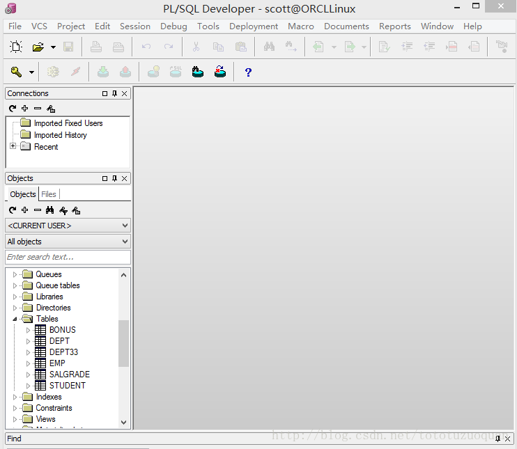
Task: Click the Save floppy disk icon
Action: click(x=68, y=47)
